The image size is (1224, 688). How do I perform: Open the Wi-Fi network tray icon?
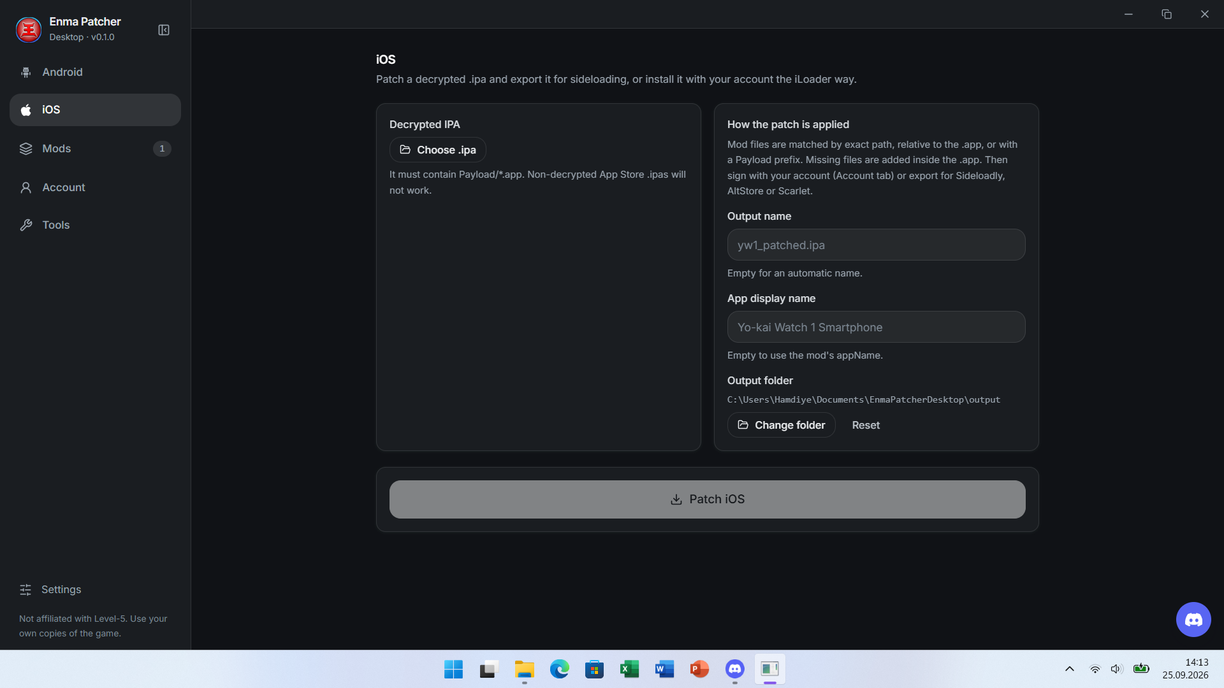(1095, 669)
